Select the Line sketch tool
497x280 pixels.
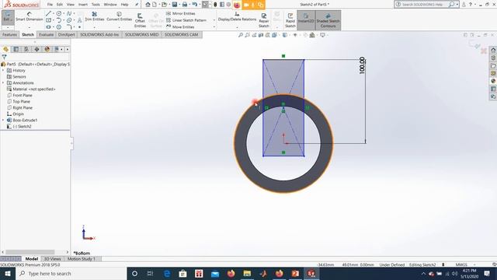[x=48, y=14]
